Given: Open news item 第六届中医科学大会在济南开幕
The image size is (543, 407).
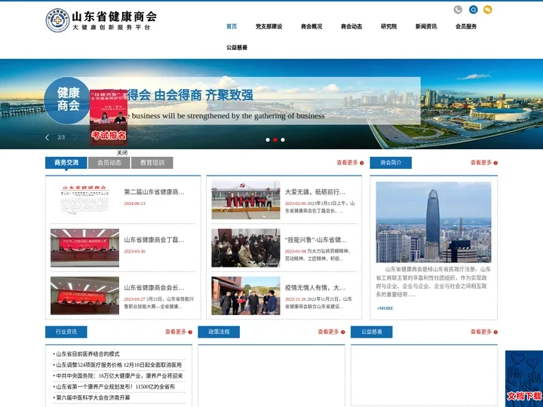Looking at the screenshot, I should (93, 398).
